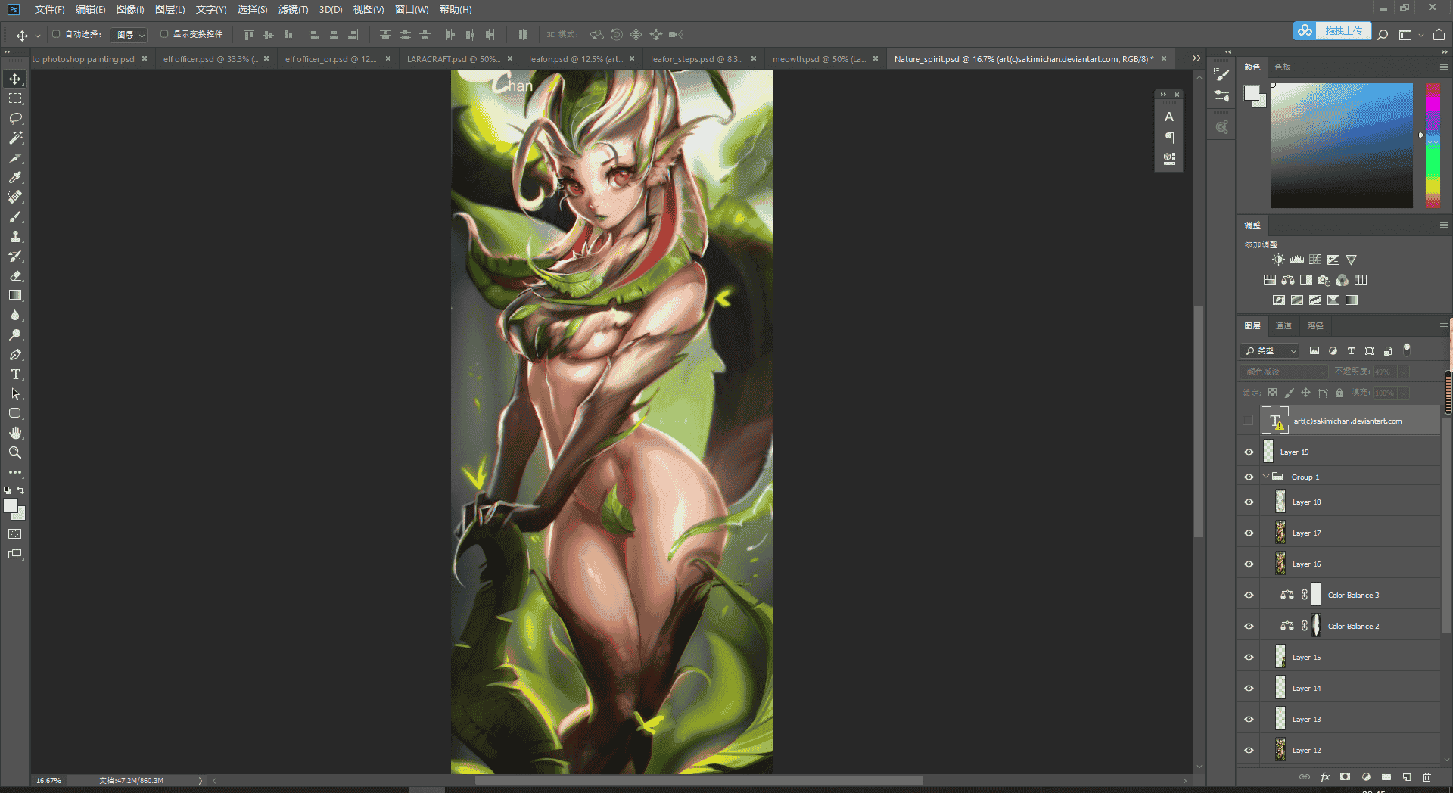Hide Color Balance 3 layer
This screenshot has height=793, width=1453.
1249,595
